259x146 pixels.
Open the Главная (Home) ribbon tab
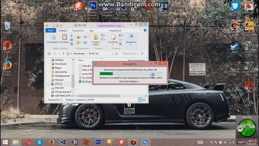click(x=63, y=31)
